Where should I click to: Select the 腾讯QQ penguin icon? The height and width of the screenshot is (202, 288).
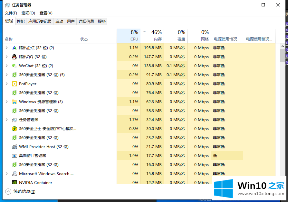[14, 57]
